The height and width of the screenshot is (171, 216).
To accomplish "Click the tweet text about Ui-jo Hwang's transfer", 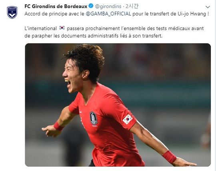I will (x=117, y=14).
